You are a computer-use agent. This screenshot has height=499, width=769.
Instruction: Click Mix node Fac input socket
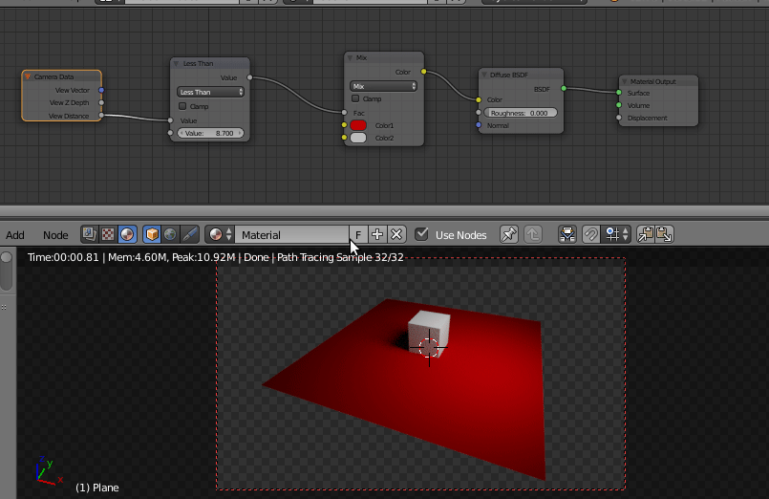click(x=344, y=113)
